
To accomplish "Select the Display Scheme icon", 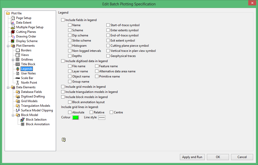I will point(13,41).
